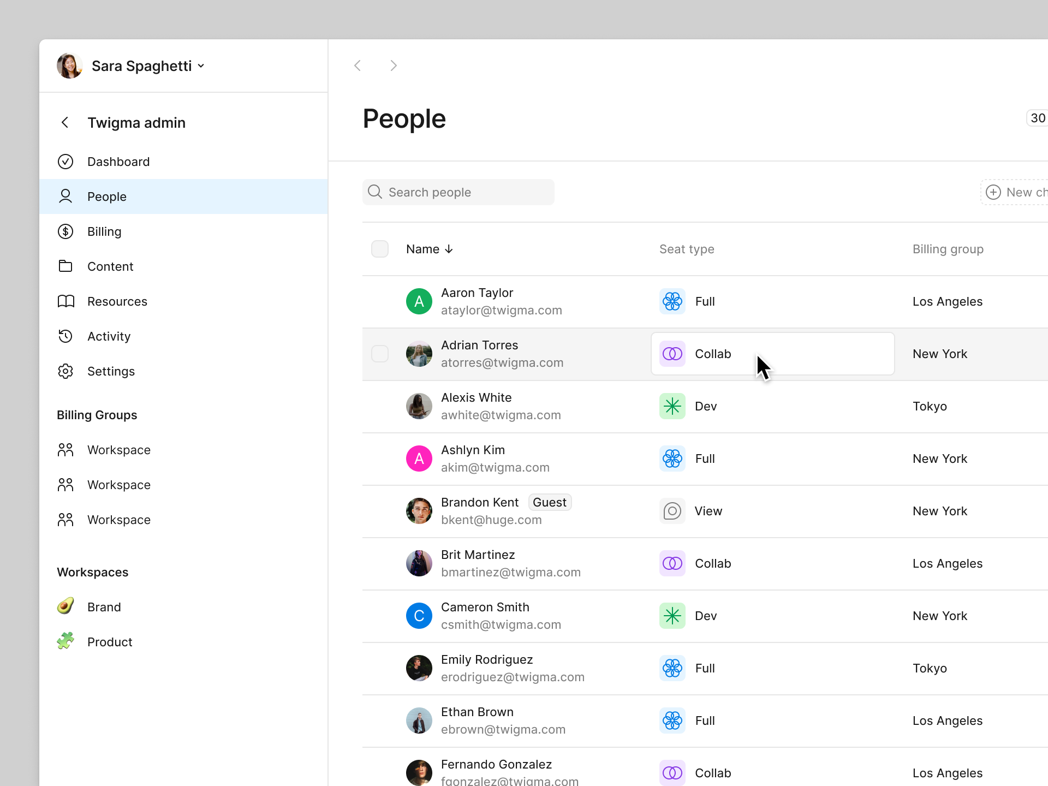Click the Collab seat type icon for Adrian Torres
The image size is (1048, 786).
[672, 353]
